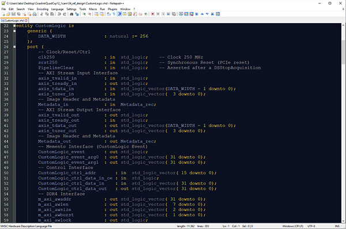The width and height of the screenshot is (346, 229).
Task: Click the Windows (CR LF) status bar entry
Action: [292, 226]
